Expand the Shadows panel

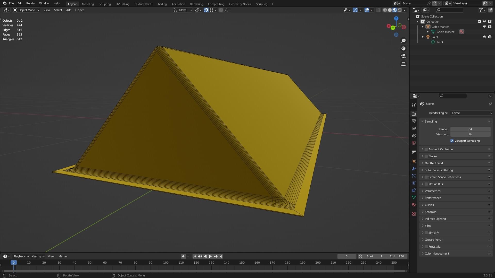click(456, 212)
